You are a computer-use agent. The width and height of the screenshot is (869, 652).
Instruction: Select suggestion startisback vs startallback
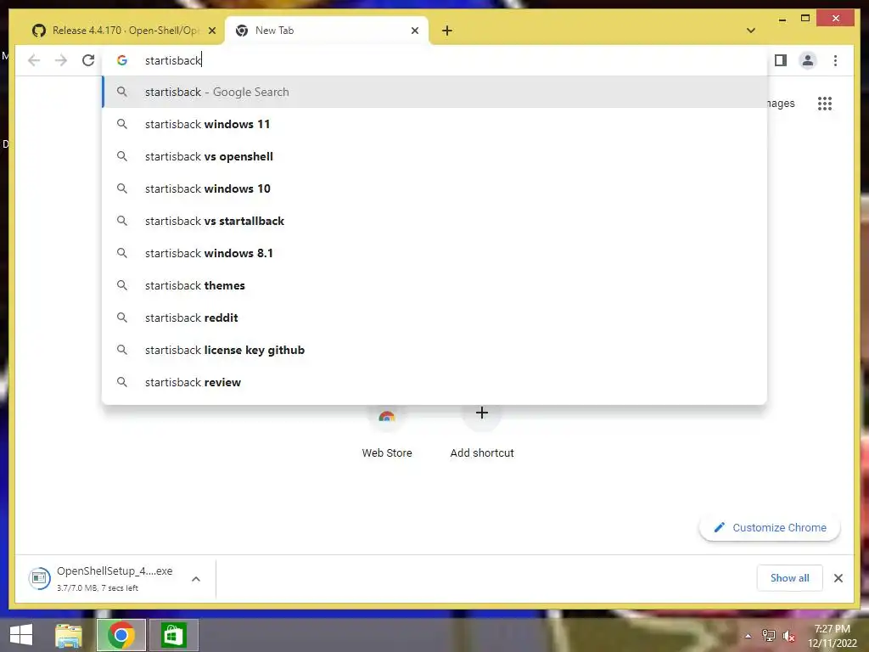pos(435,221)
